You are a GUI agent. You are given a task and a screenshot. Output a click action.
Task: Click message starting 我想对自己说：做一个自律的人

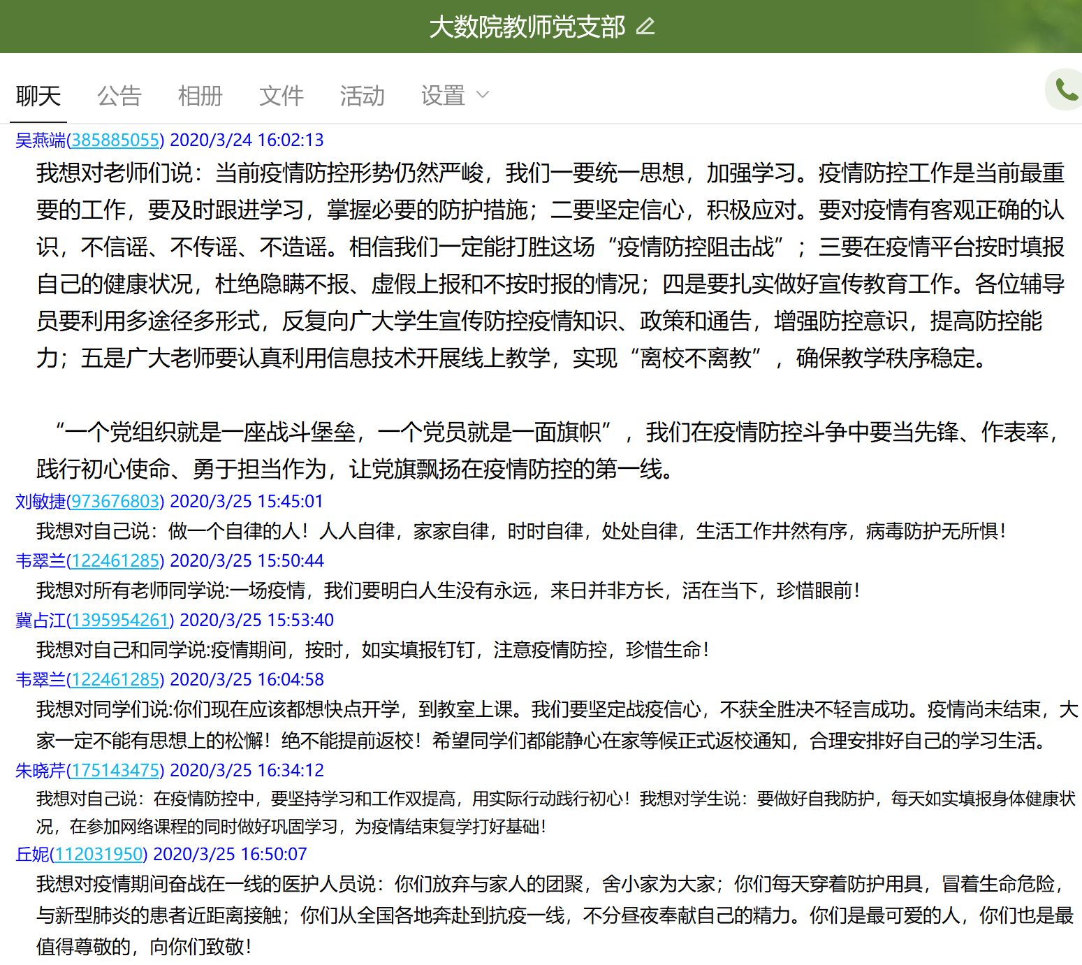pyautogui.click(x=522, y=531)
